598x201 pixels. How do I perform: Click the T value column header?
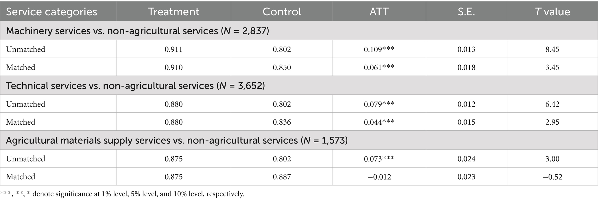point(552,12)
